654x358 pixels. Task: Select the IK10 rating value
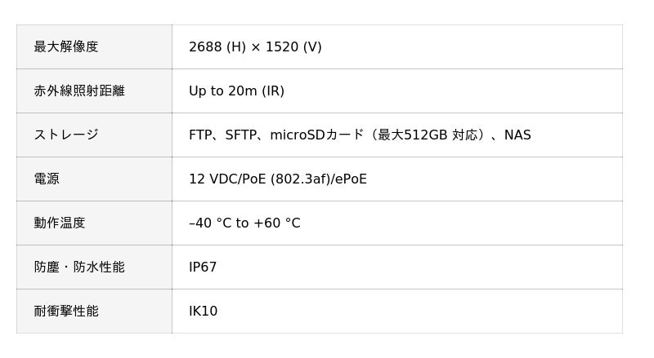click(203, 311)
